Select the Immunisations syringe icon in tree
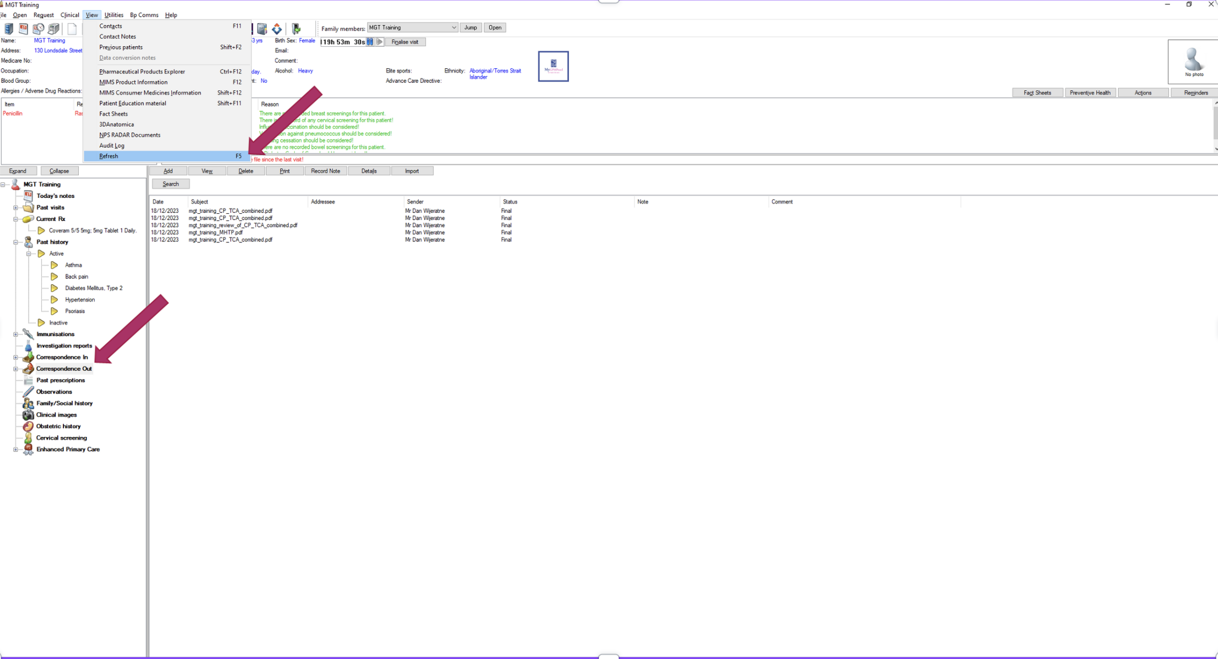This screenshot has height=659, width=1218. coord(28,334)
